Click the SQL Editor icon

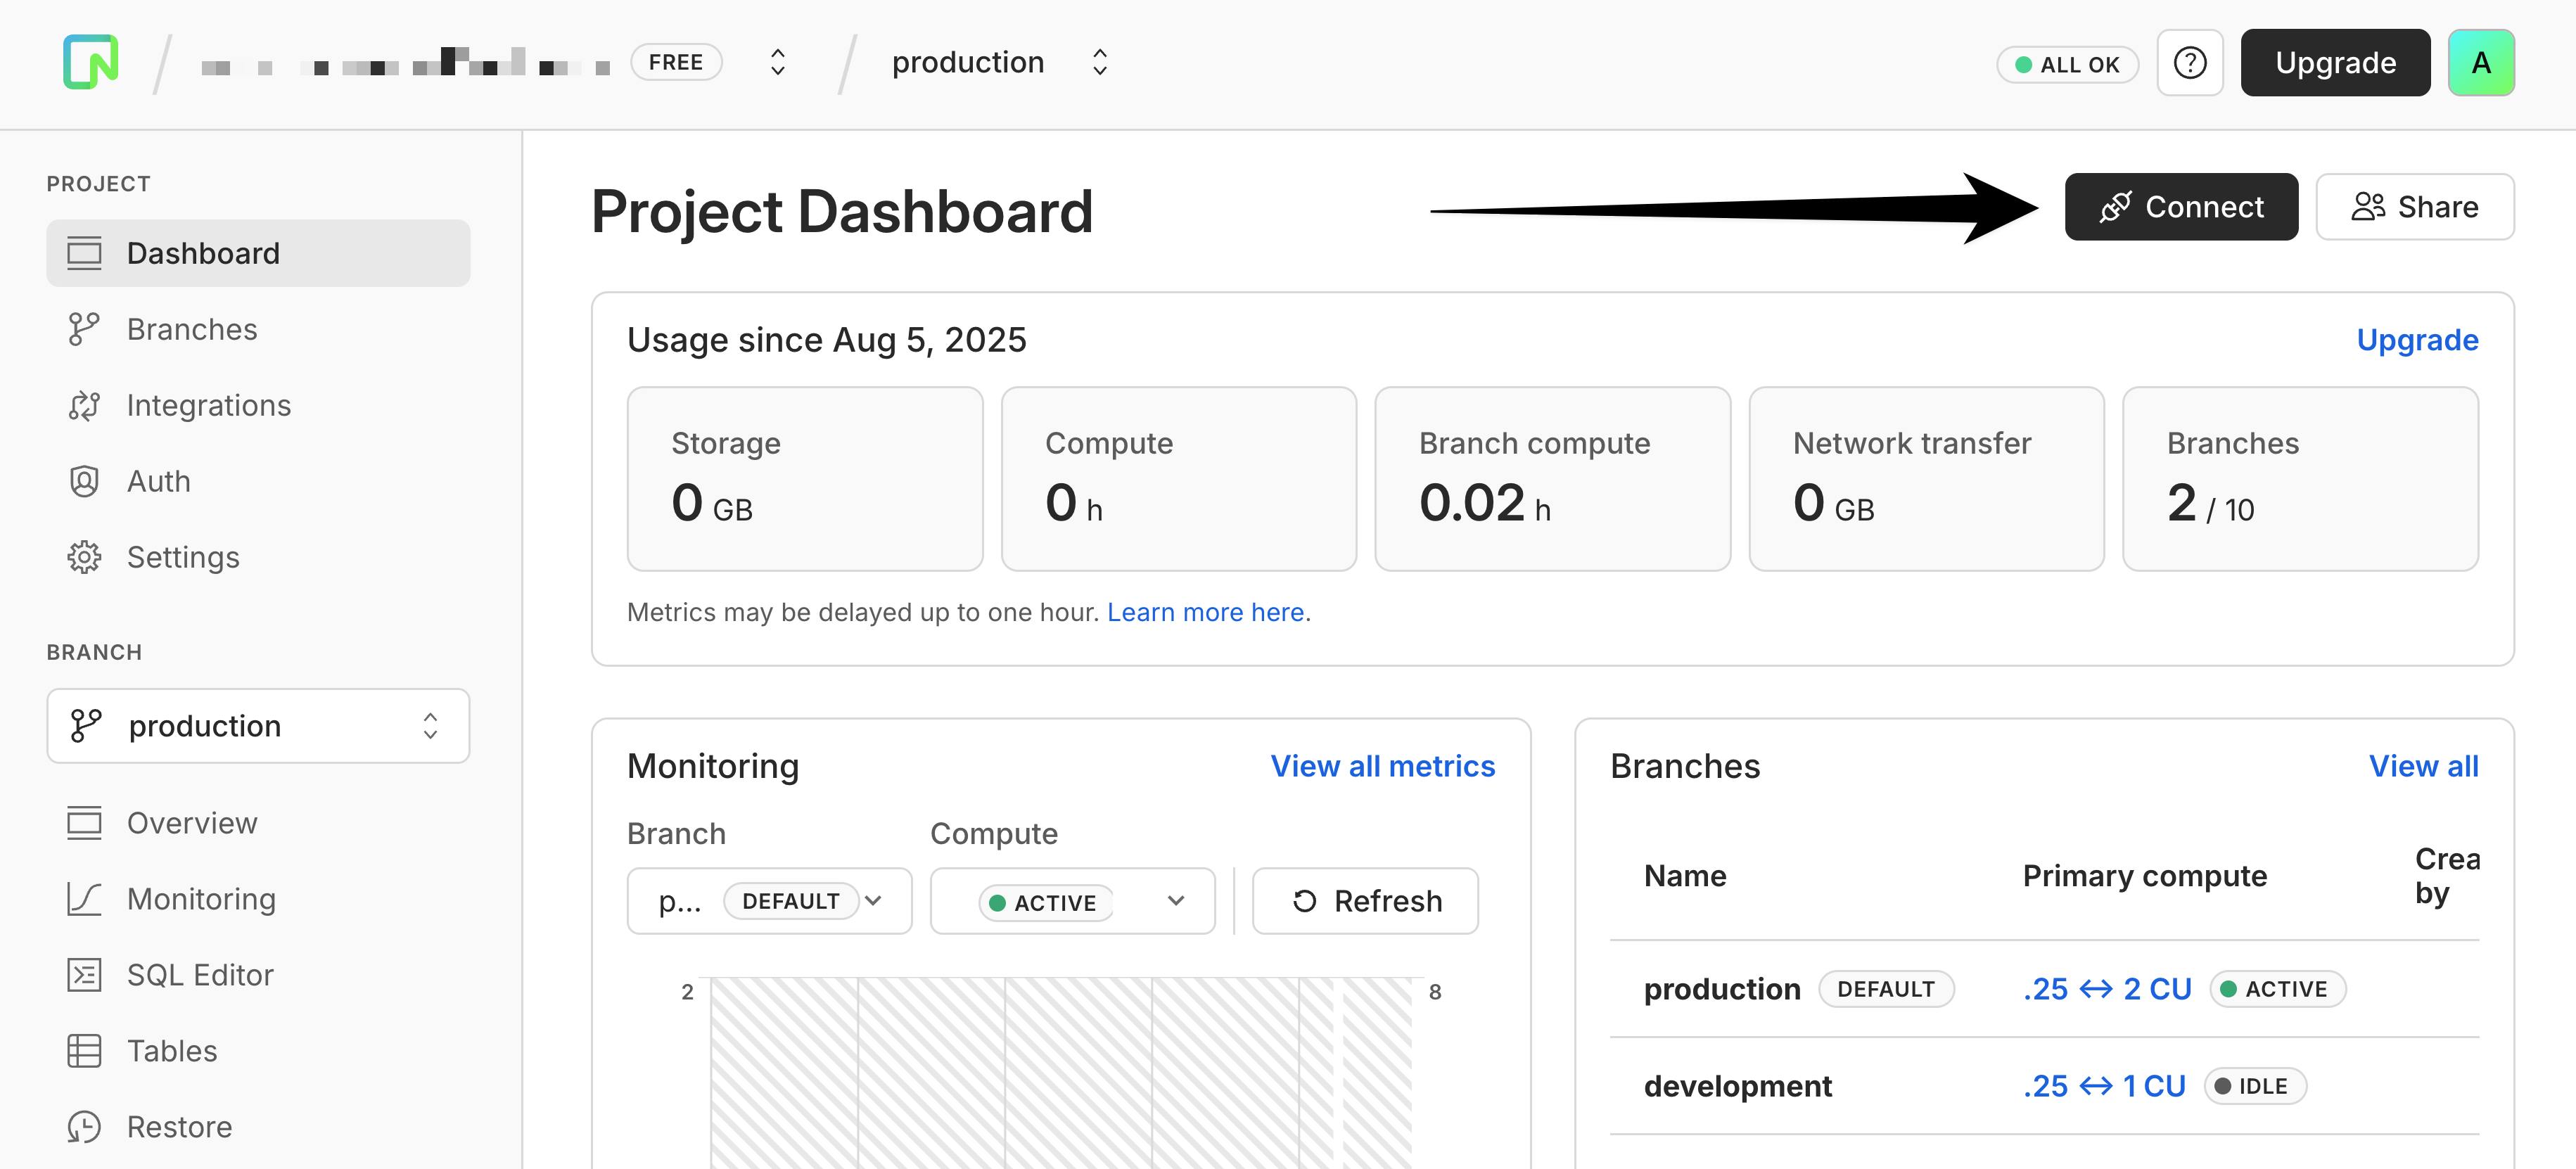coord(84,975)
